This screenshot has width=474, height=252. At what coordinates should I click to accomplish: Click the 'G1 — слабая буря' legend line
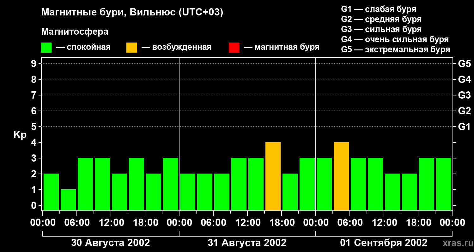coord(379,9)
